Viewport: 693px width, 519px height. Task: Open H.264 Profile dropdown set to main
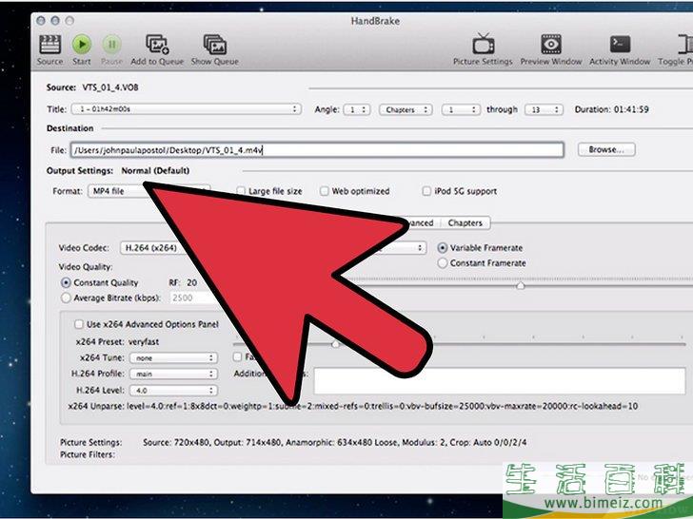pos(173,374)
